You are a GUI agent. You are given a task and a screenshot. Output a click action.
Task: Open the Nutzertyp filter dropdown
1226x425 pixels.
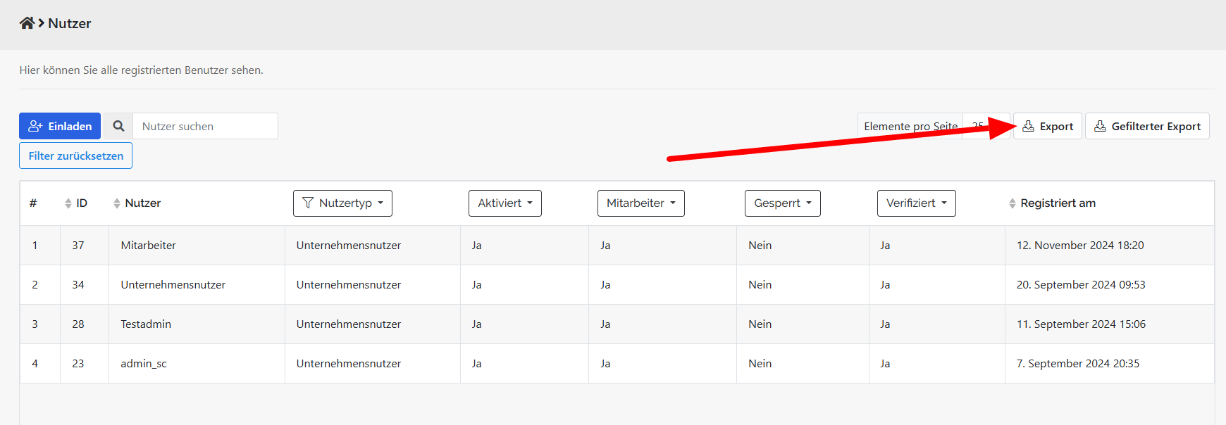[342, 203]
